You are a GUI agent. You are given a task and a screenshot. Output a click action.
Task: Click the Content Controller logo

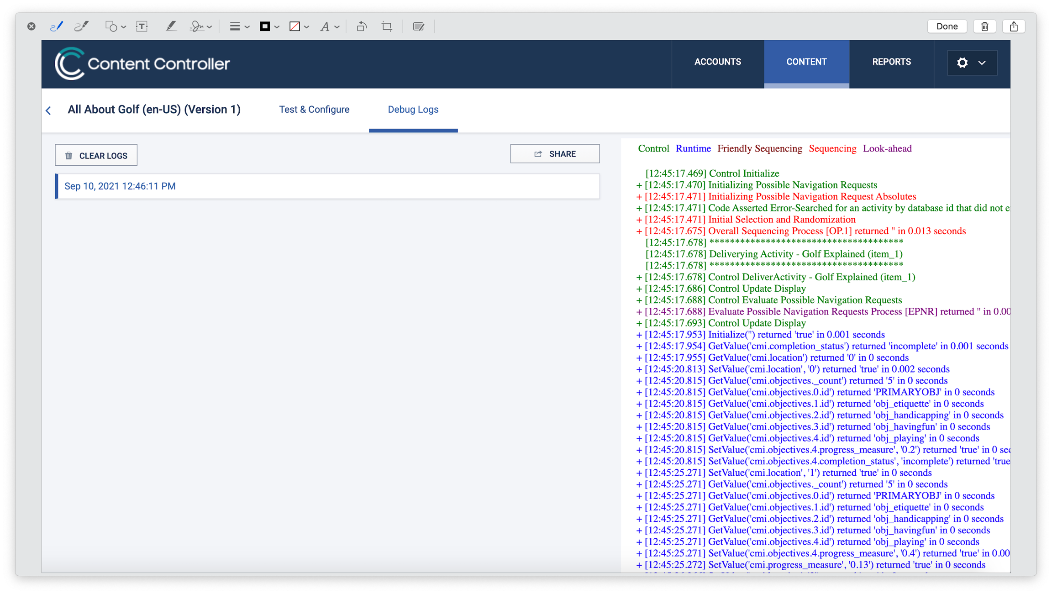(x=142, y=63)
